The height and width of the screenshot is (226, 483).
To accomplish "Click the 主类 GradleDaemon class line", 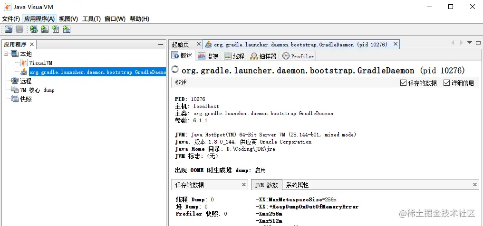I will coord(254,113).
